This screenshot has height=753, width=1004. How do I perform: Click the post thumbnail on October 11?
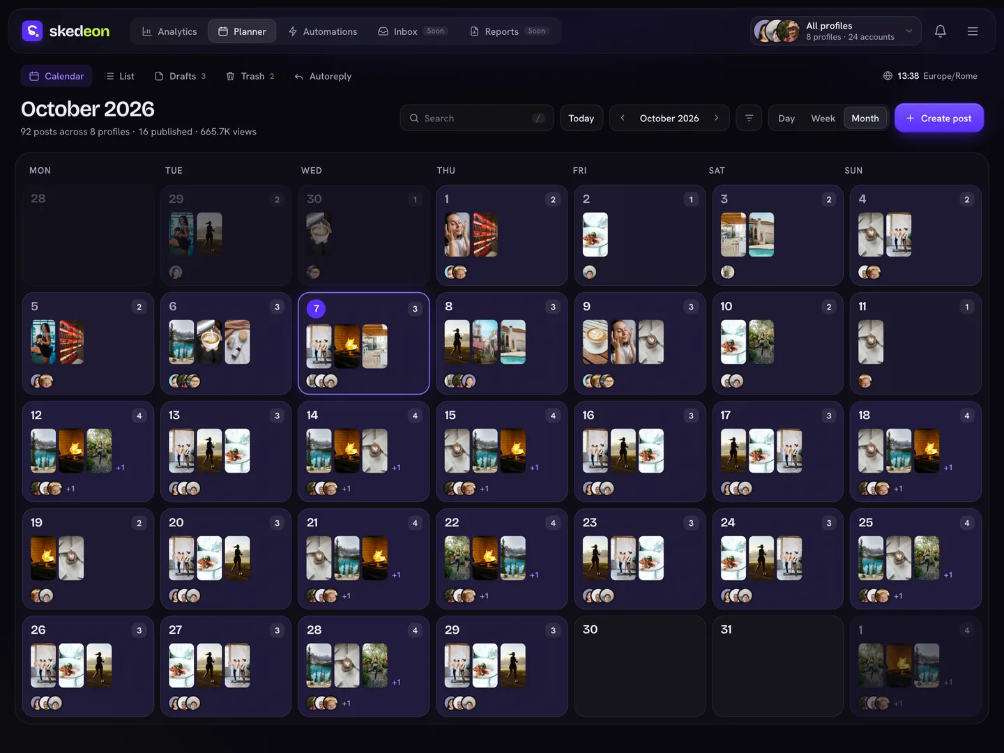pos(871,342)
